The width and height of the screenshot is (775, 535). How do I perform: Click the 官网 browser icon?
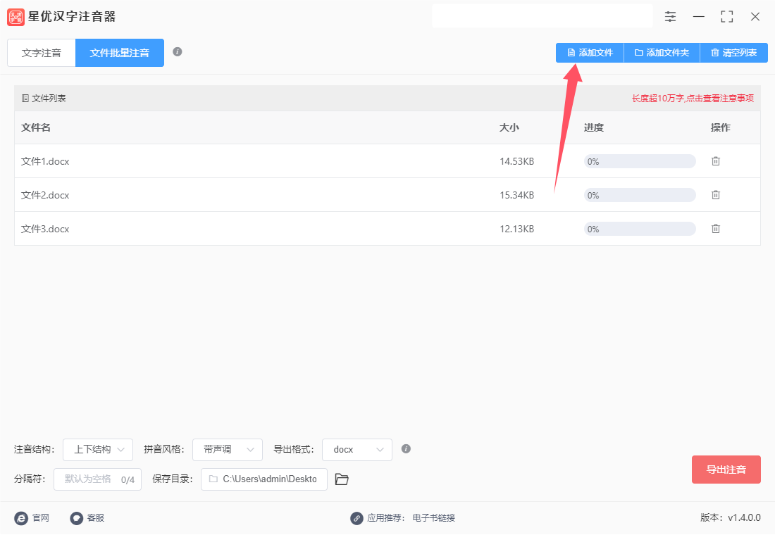coord(21,518)
